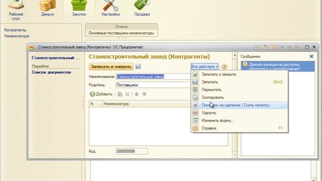Maximize the Станкостроительный завод window
Image resolution: width=322 pixels, height=181 pixels.
(x=307, y=47)
